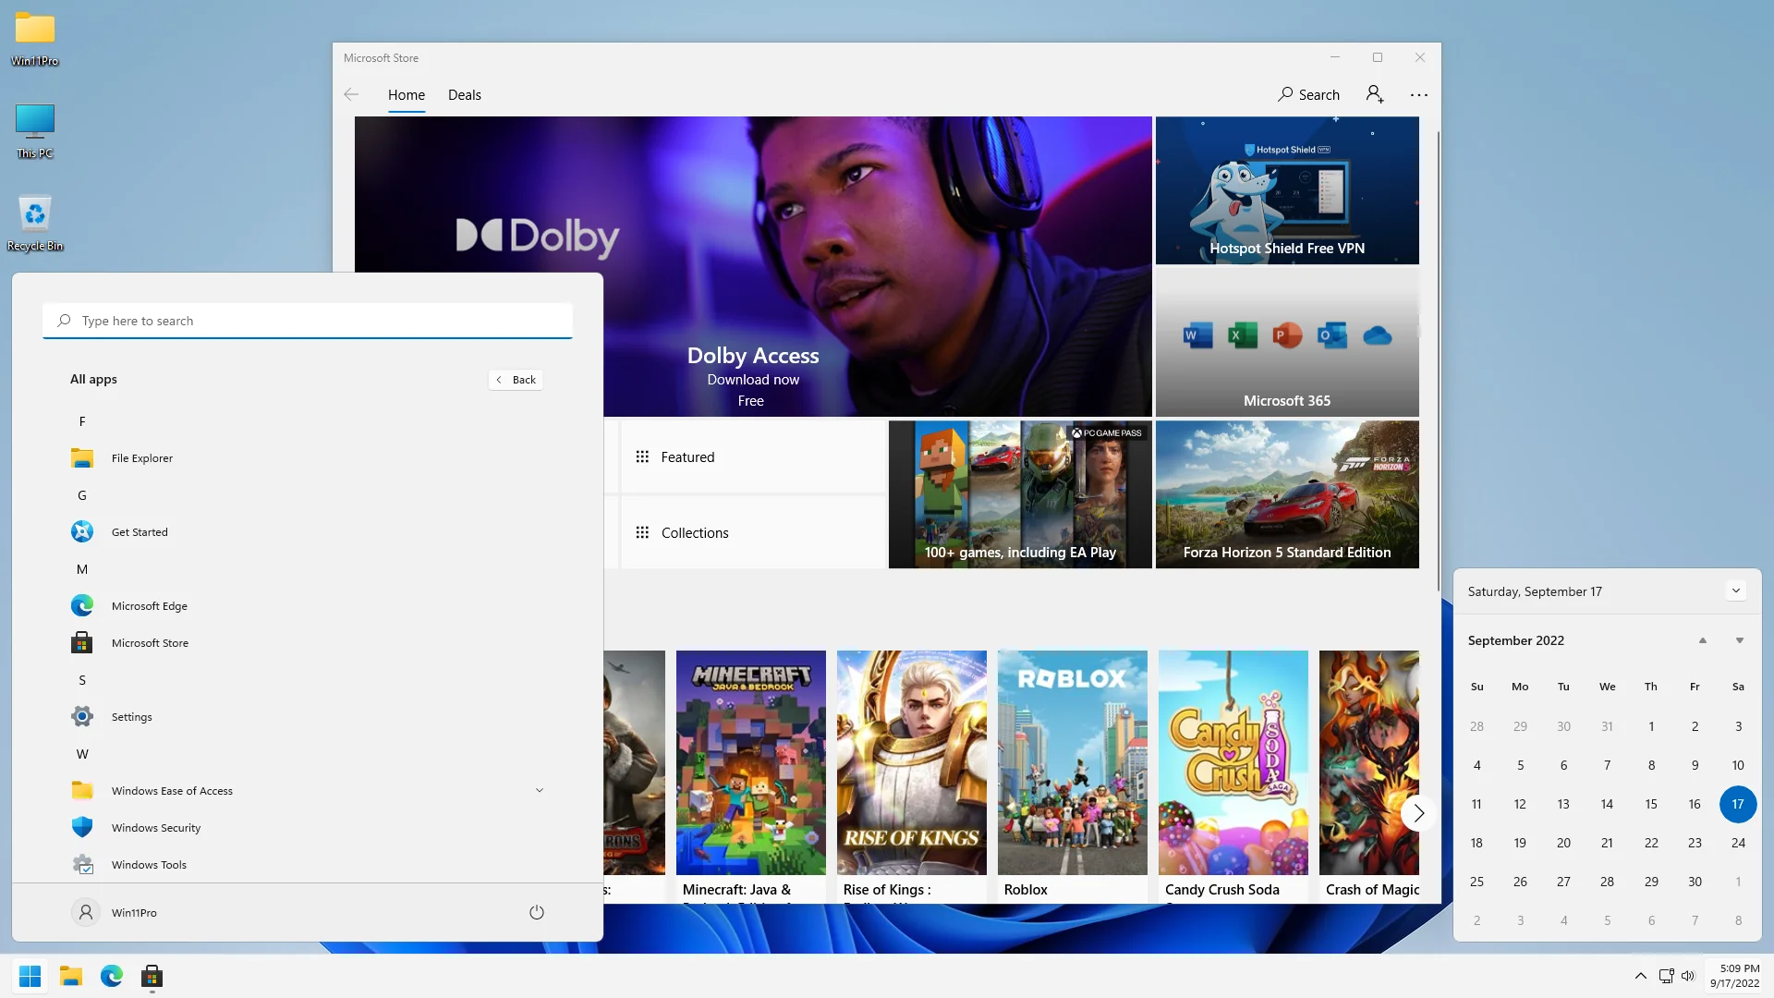Go to previous month in calendar
Image resolution: width=1774 pixels, height=998 pixels.
pos(1702,640)
